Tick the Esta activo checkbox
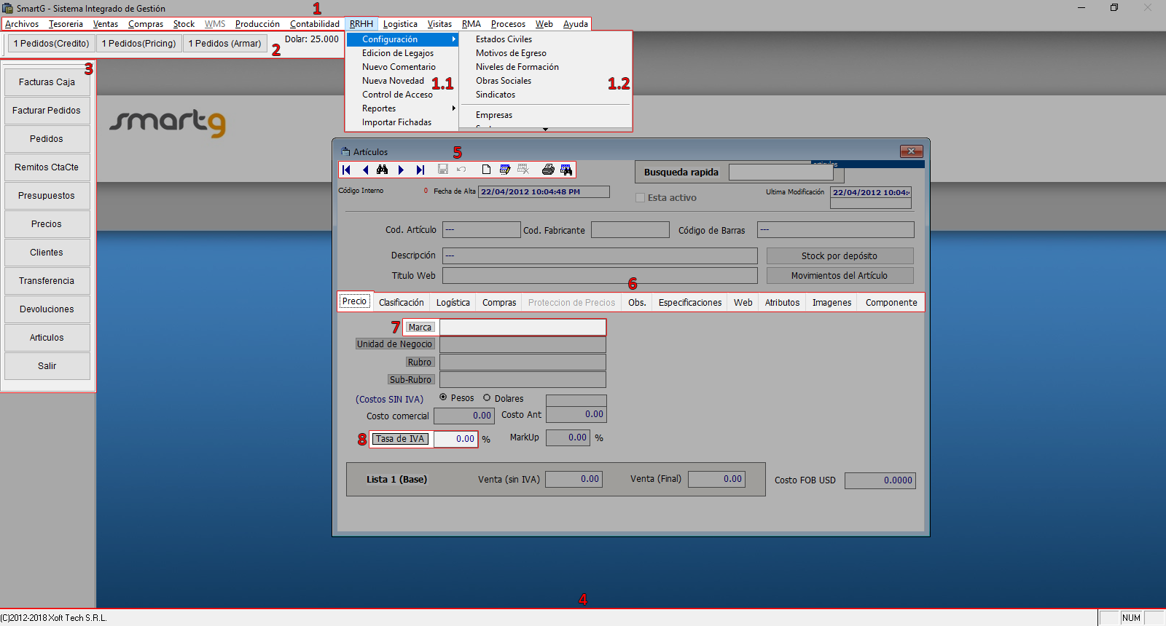 tap(641, 197)
